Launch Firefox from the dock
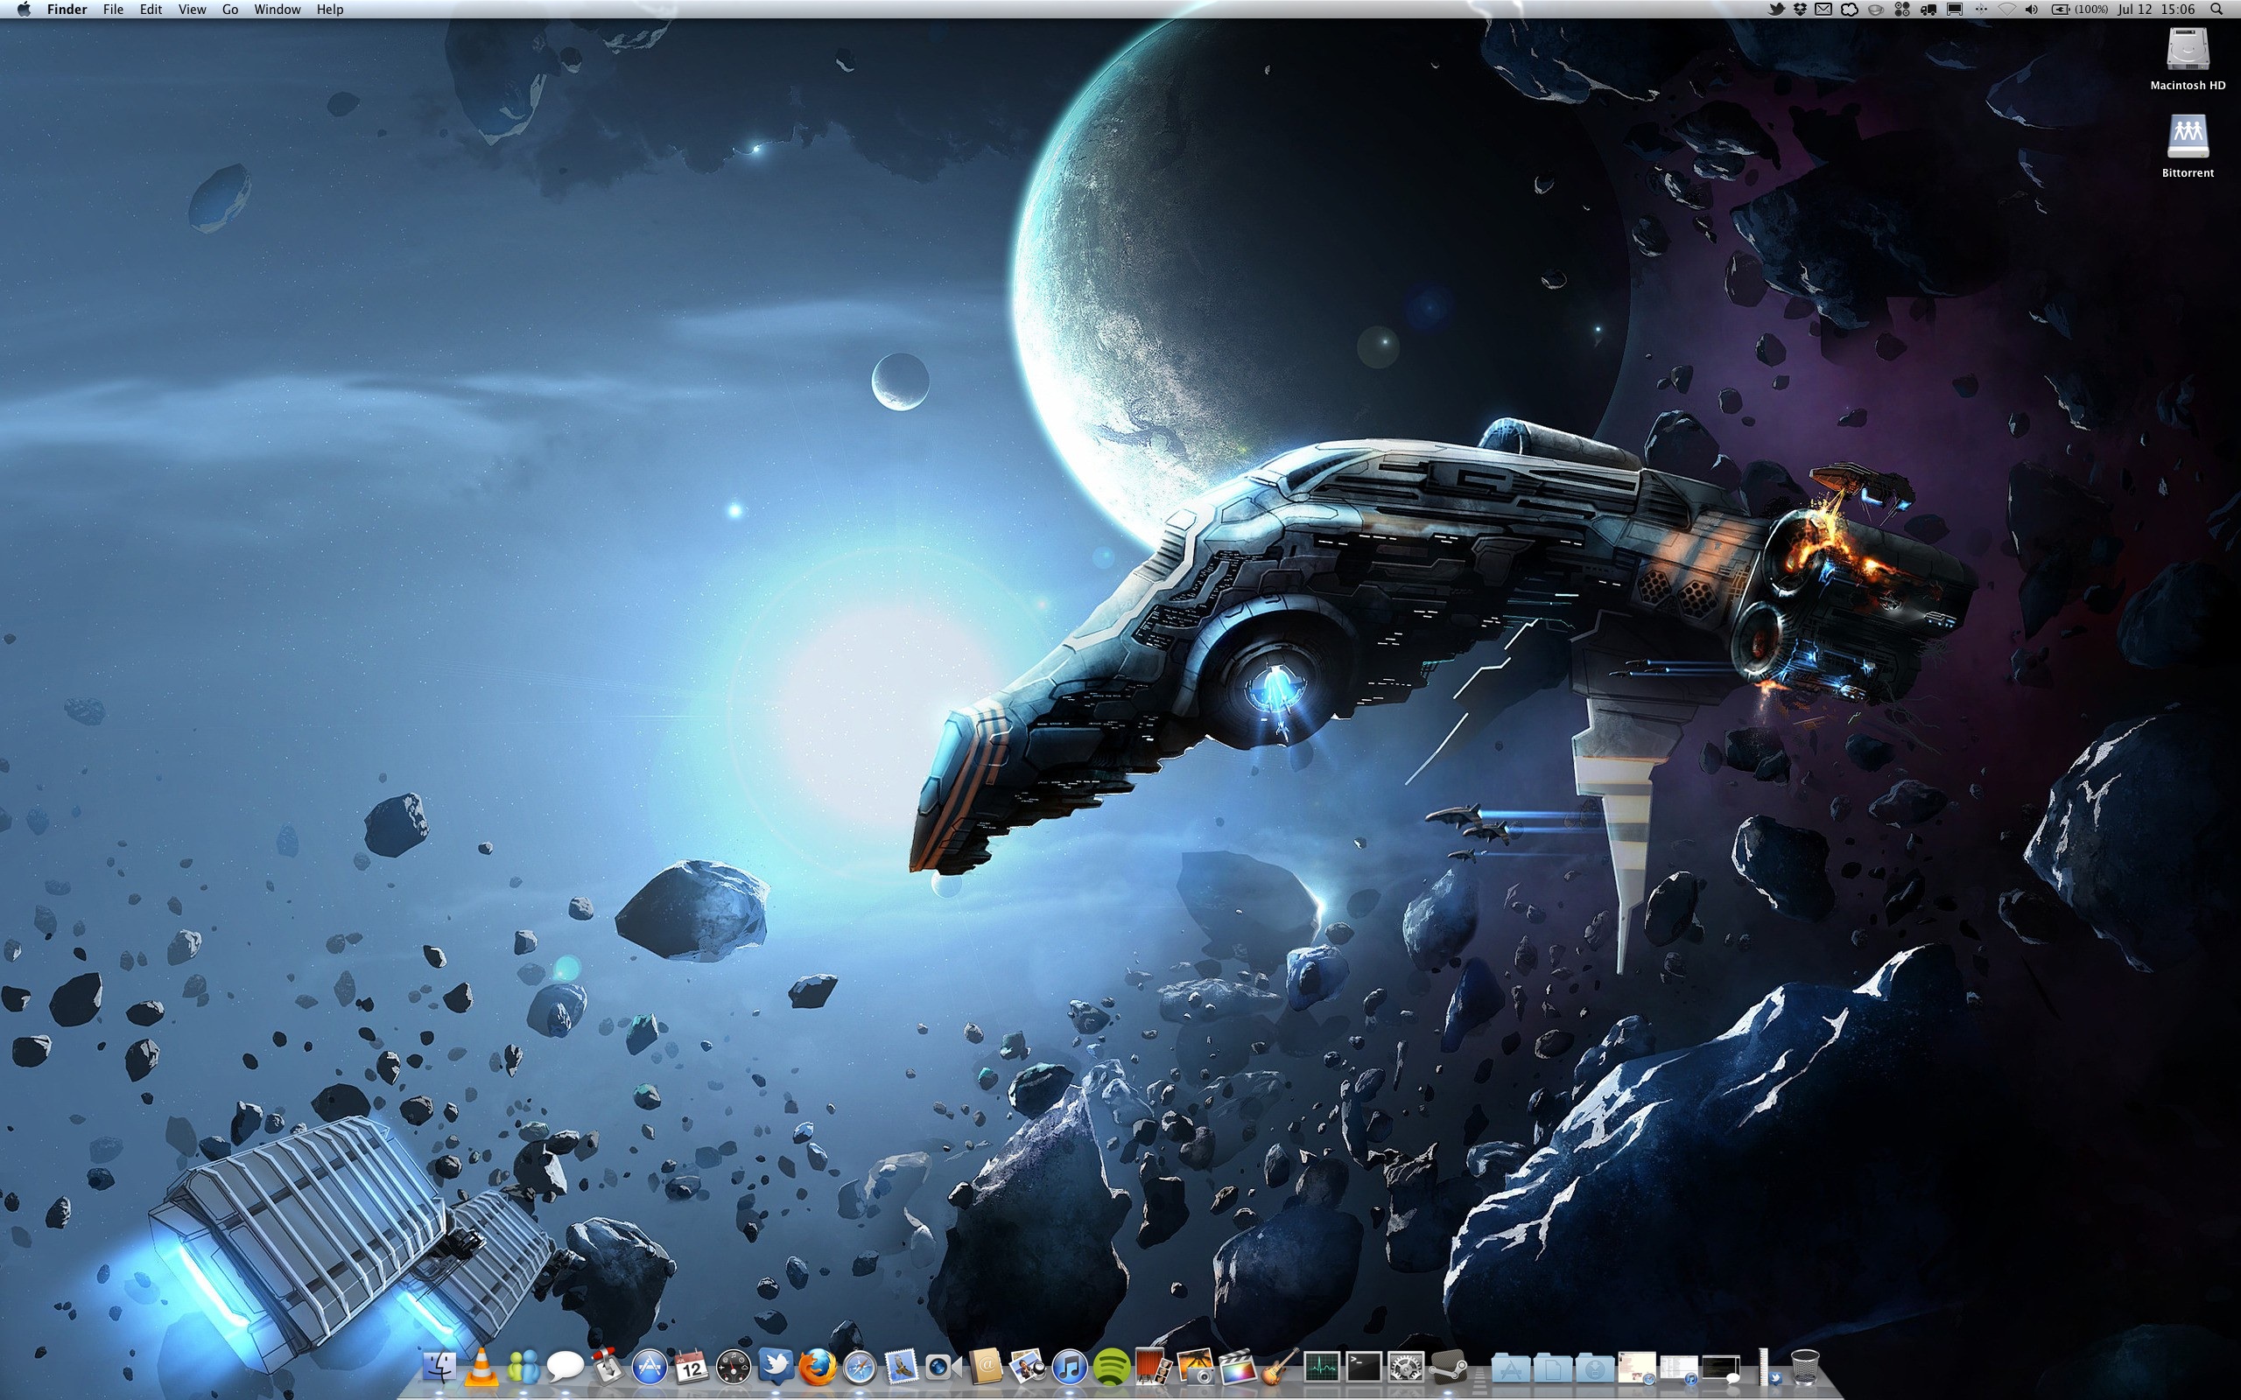 coord(818,1367)
